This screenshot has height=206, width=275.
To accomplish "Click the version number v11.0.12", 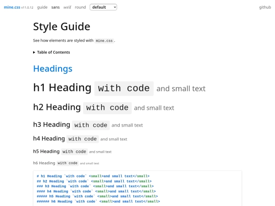I will coord(27,8).
